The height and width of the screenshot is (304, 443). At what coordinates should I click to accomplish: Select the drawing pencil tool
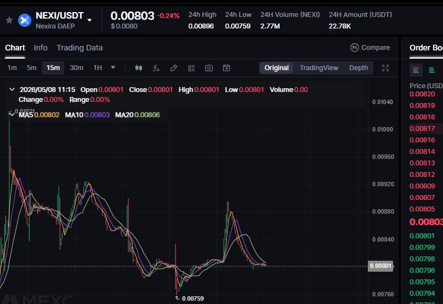click(174, 68)
